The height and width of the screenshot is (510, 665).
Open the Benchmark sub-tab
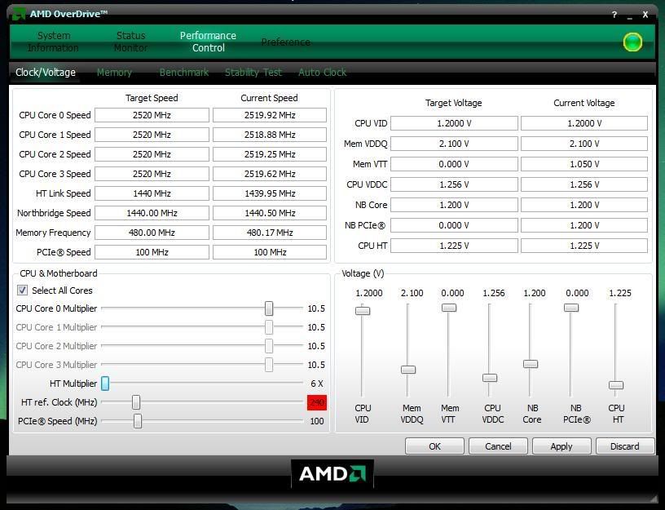click(184, 72)
